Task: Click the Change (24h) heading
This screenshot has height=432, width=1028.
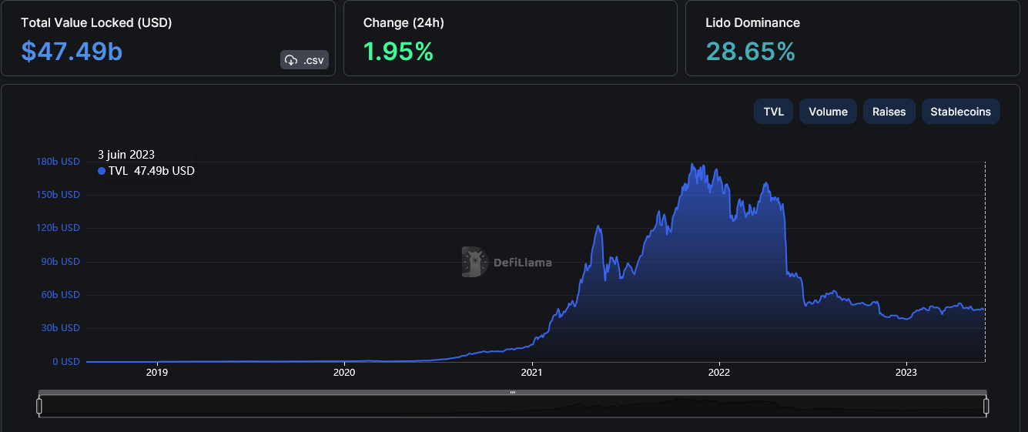Action: [403, 22]
